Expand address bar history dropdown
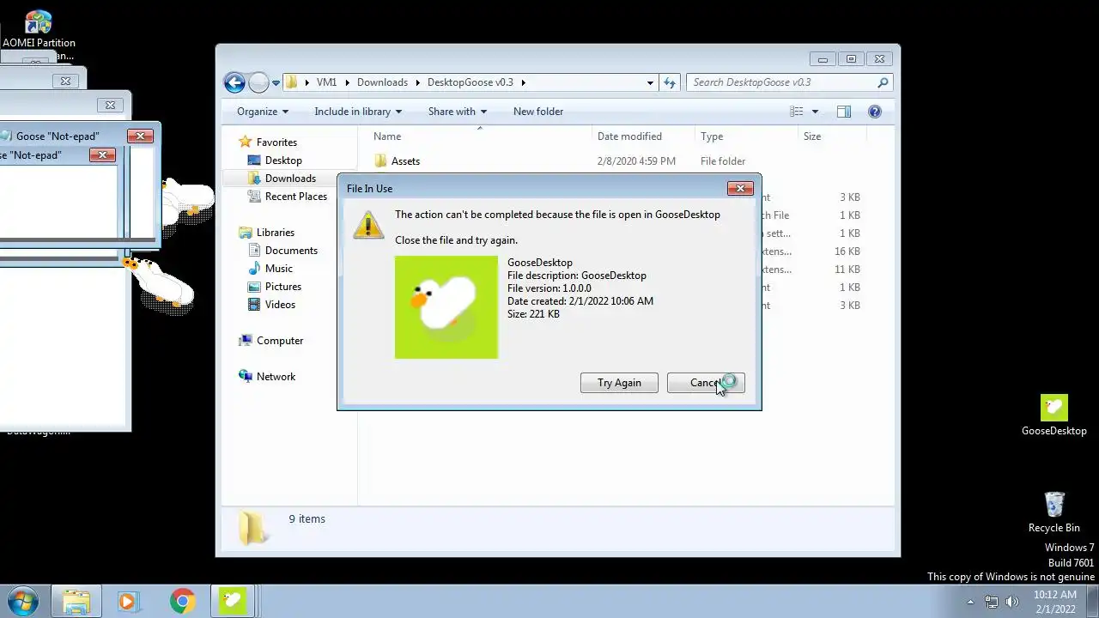 pos(650,83)
